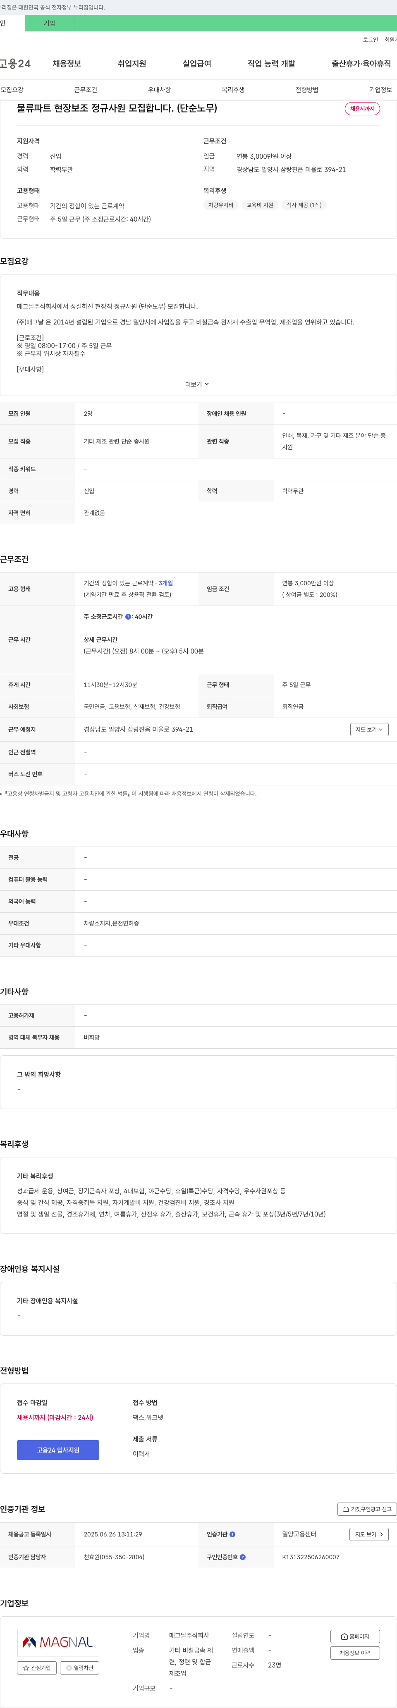Click the 기타 제조 관련 단순 종사원 job type
The image size is (397, 1708).
coord(117,441)
